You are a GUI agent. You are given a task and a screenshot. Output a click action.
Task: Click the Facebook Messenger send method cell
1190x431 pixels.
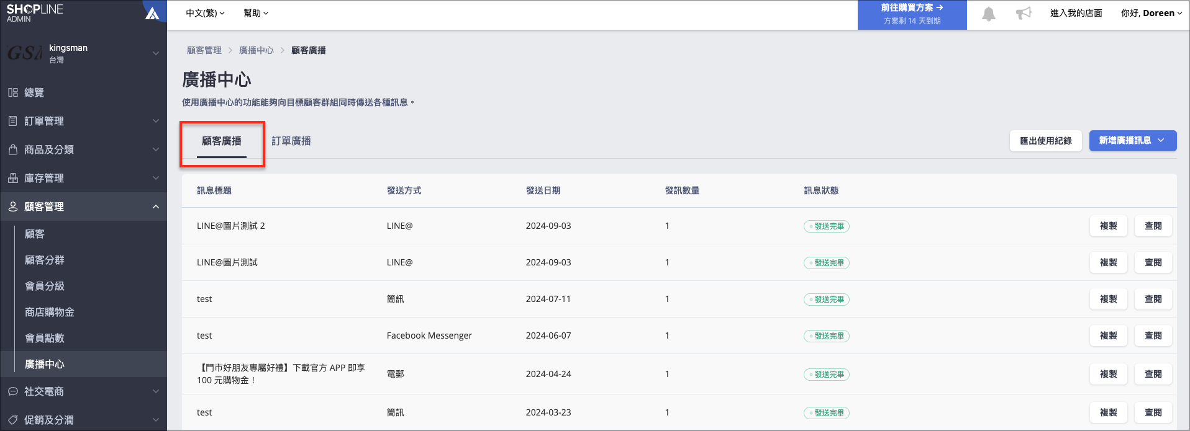point(429,335)
